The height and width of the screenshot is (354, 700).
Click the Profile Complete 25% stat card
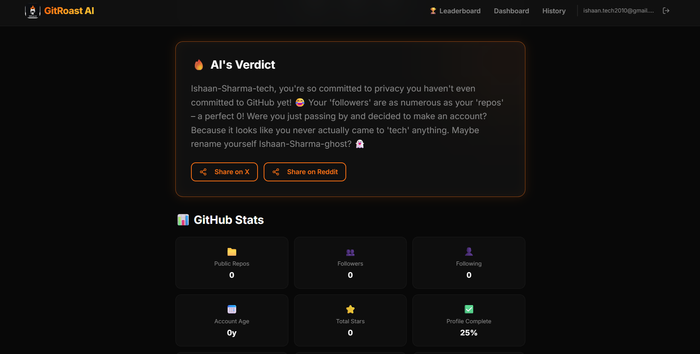[x=468, y=321]
